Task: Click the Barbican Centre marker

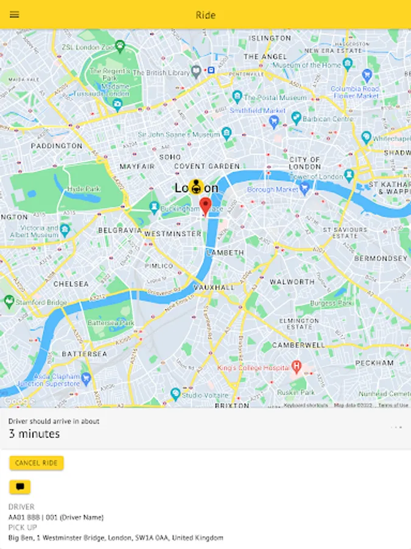Action: click(297, 118)
